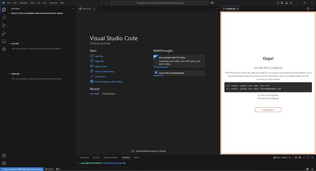The height and width of the screenshot is (171, 316).
Task: Open more actions in terminal panel
Action: point(304,158)
